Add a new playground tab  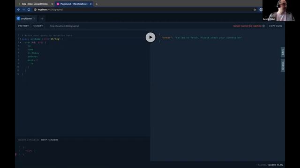(42, 19)
